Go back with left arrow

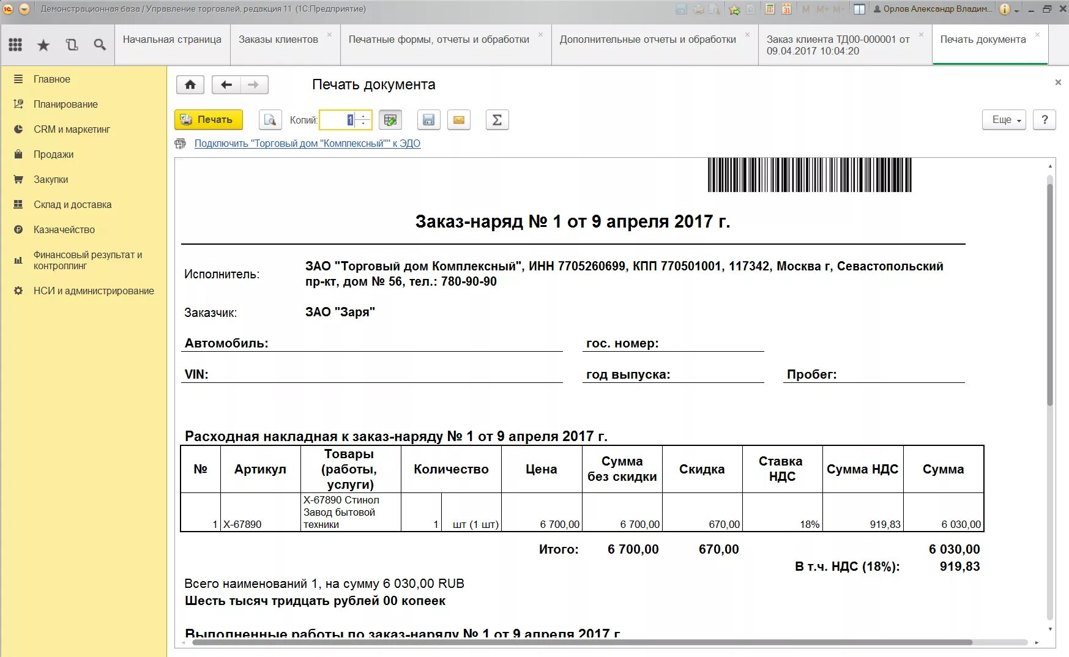click(226, 84)
